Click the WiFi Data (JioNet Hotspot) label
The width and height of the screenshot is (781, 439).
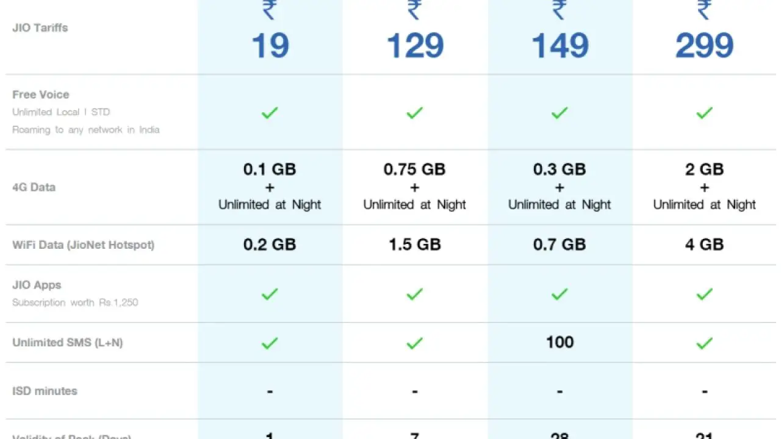(84, 245)
